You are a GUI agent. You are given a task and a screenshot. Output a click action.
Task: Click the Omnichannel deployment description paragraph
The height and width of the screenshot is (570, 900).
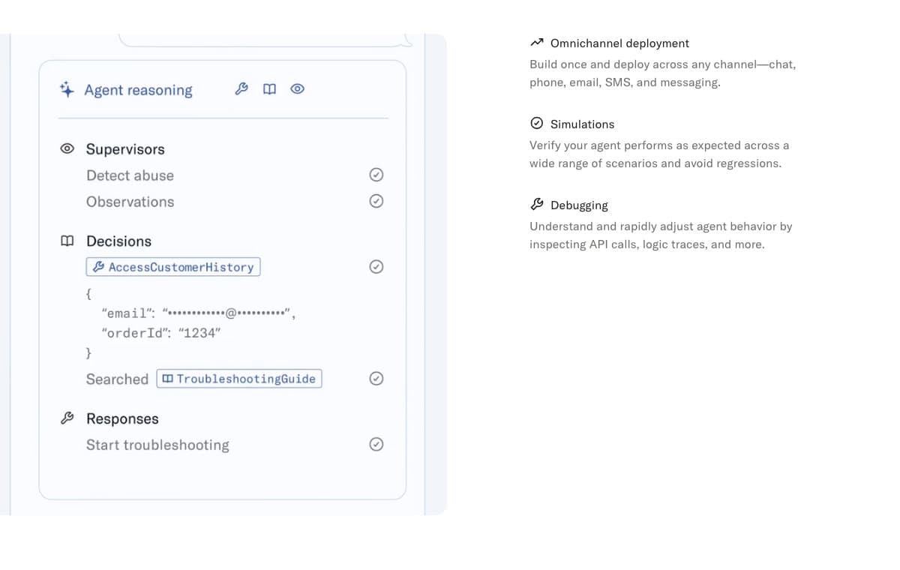pos(662,73)
